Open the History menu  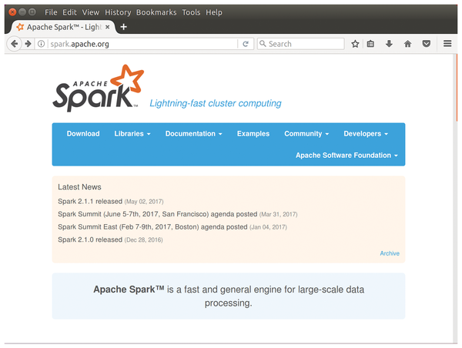tap(118, 12)
